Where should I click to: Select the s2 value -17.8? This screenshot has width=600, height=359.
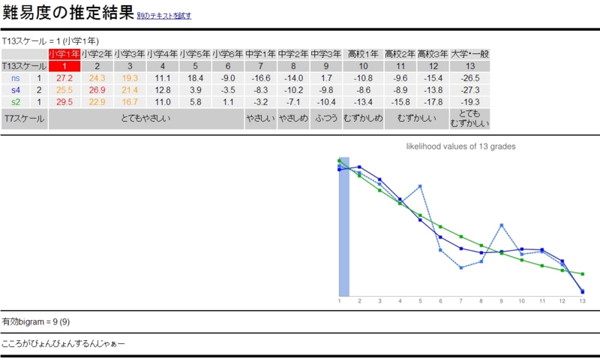[433, 102]
